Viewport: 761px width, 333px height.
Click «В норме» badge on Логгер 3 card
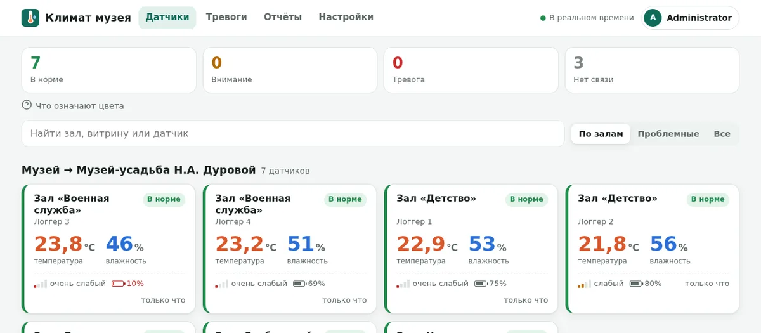pyautogui.click(x=164, y=199)
